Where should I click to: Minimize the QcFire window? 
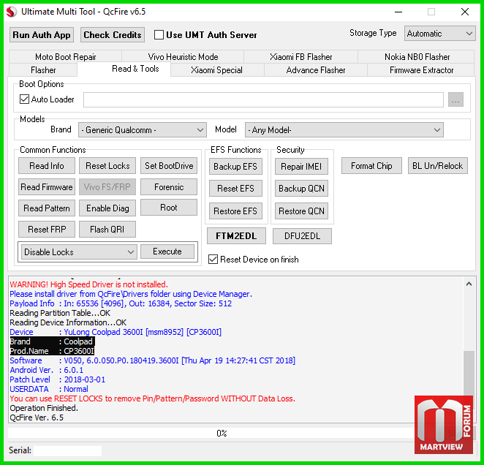[x=398, y=12]
